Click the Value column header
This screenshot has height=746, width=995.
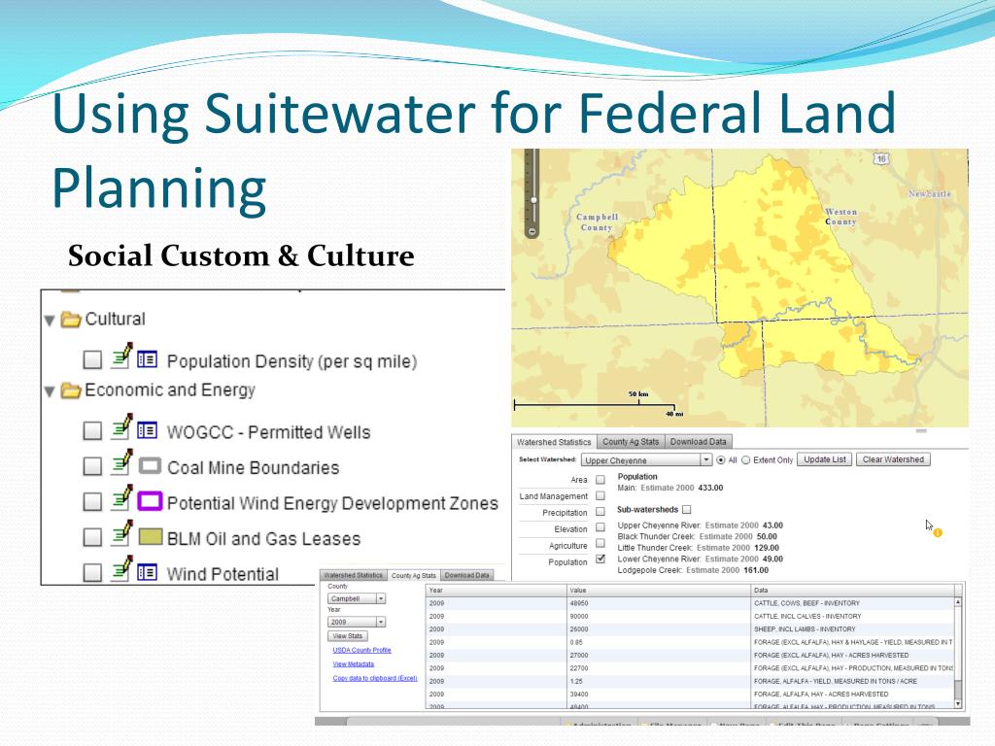coord(659,590)
